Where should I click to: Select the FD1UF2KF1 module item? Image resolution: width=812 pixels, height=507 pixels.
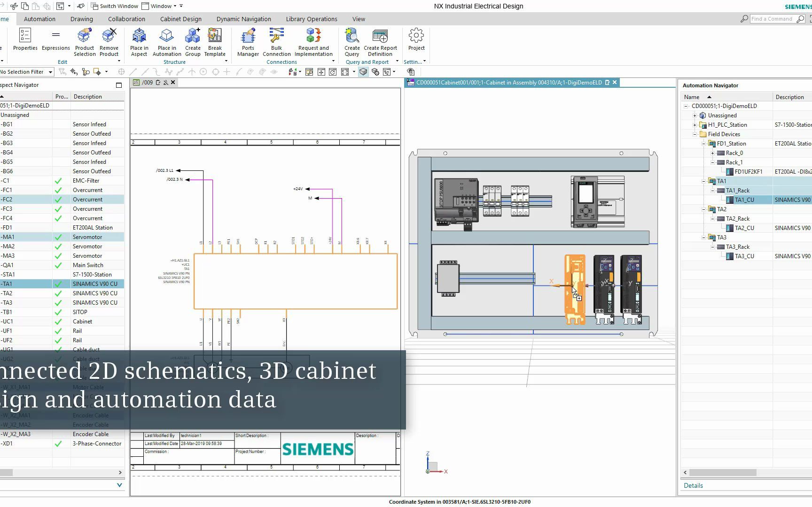(748, 172)
